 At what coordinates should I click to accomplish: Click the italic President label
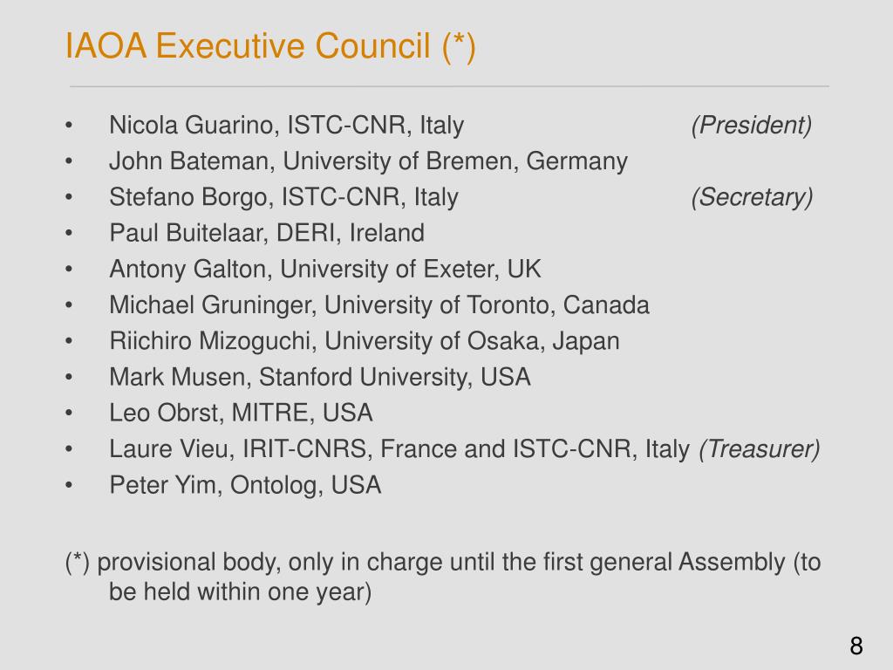[752, 126]
